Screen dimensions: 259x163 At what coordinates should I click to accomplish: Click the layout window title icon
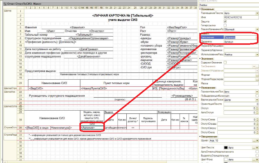[5, 4]
